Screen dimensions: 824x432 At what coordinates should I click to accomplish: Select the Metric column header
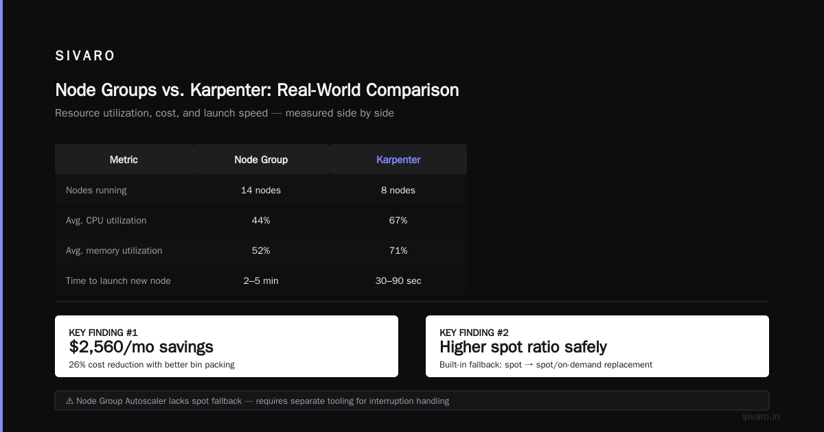[124, 159]
